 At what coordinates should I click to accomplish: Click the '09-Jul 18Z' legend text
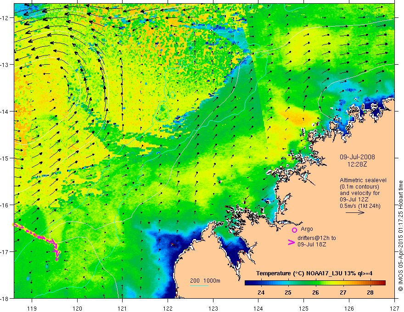tap(312, 244)
